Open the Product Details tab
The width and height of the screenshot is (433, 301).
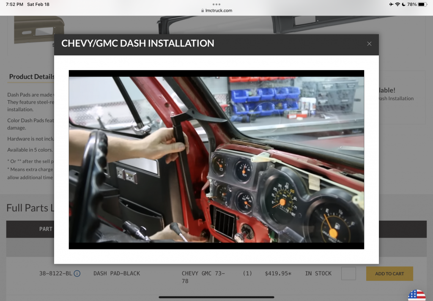pyautogui.click(x=31, y=77)
